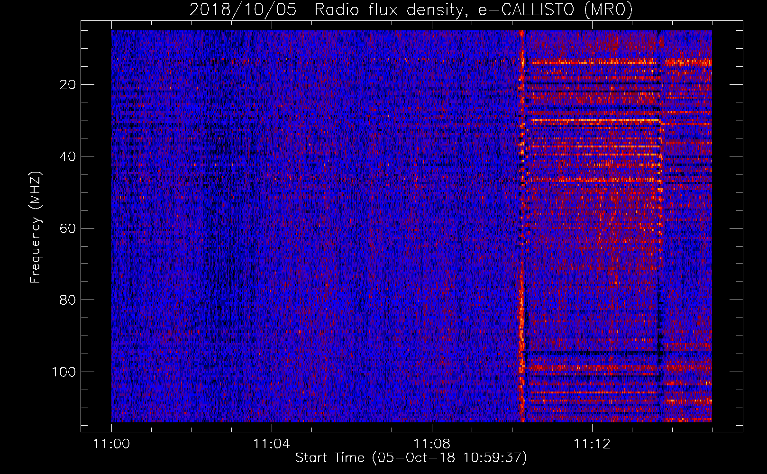Click the '40' frequency tick label
767x474 pixels.
(x=68, y=156)
